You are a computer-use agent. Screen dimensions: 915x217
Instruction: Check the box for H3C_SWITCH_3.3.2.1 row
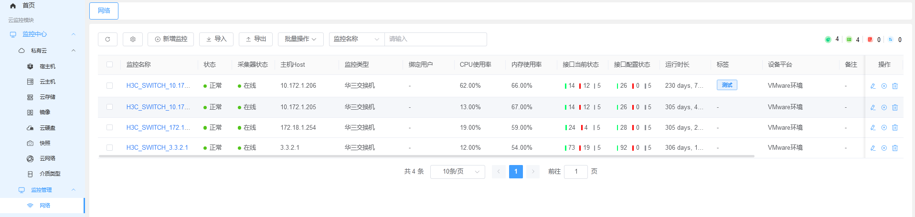110,148
